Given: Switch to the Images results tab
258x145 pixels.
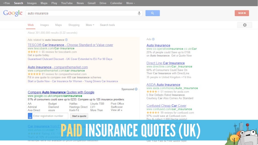Looking at the screenshot, I should coord(44,25).
